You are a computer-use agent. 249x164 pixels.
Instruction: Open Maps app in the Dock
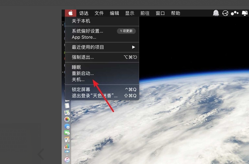point(67,113)
